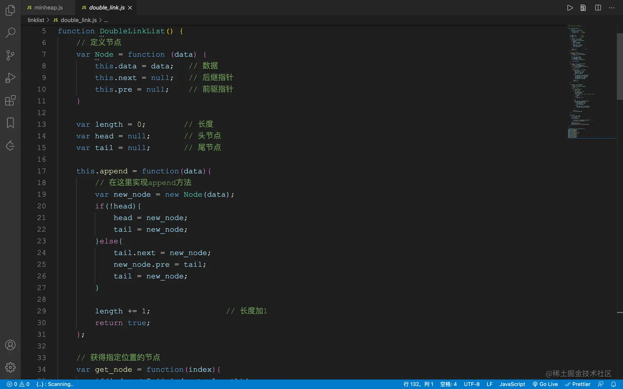The height and width of the screenshot is (389, 623).
Task: Click get_node on line 34
Action: click(114, 369)
